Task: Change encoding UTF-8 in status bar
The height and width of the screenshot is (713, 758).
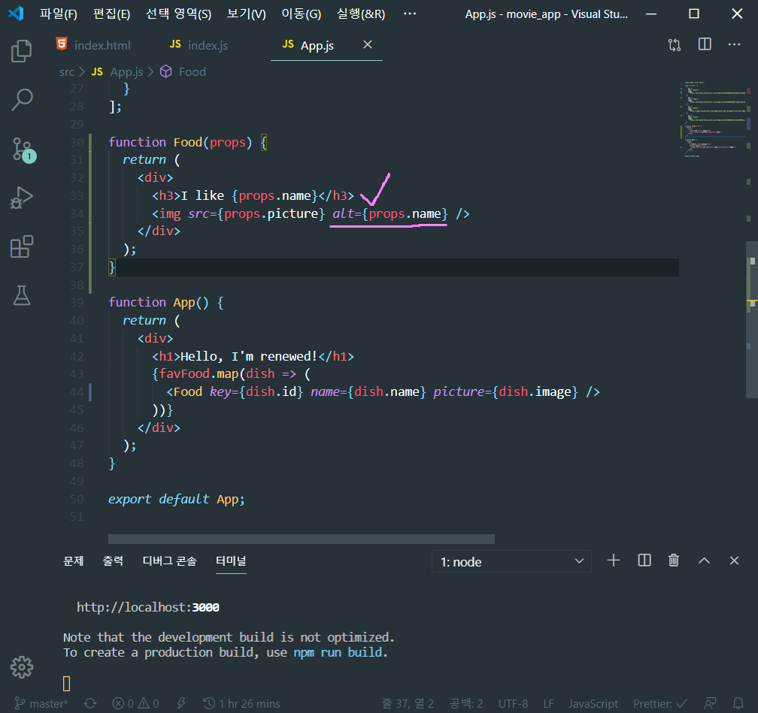Action: (x=513, y=704)
